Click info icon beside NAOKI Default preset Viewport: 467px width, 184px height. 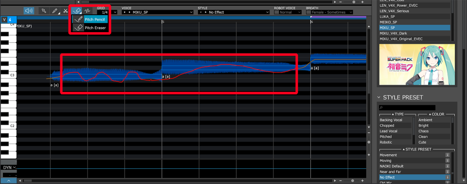(447, 166)
